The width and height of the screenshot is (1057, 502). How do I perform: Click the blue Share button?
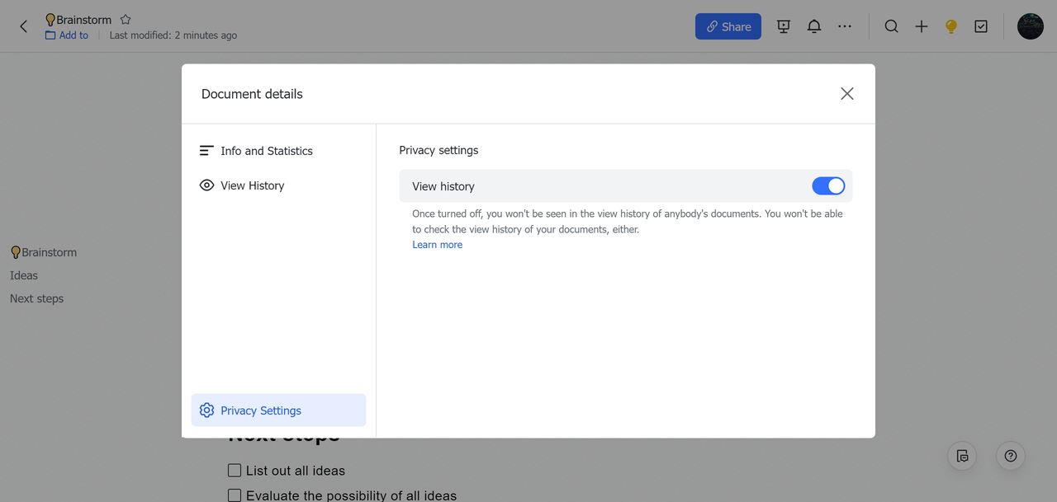(728, 26)
